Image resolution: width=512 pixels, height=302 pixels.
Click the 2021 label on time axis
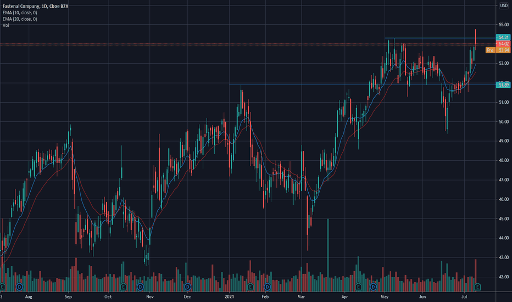click(x=229, y=297)
